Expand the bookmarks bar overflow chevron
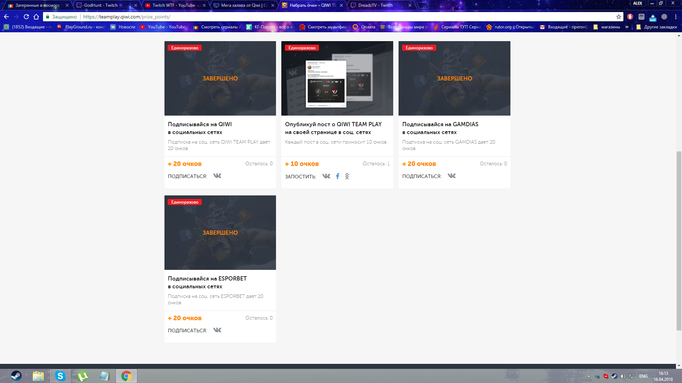Image resolution: width=682 pixels, height=383 pixels. point(627,27)
